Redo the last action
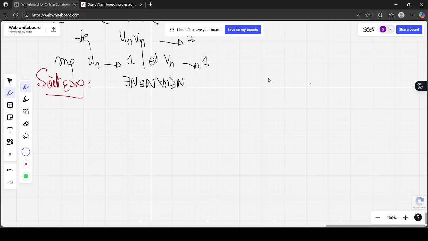Viewport: 428px width, 241px height. point(10,182)
